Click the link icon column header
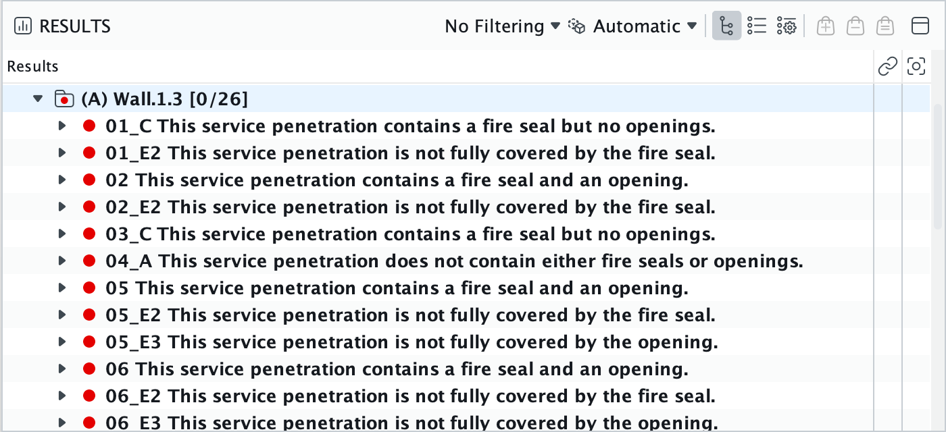Screen dimensions: 946x432 pyautogui.click(x=888, y=66)
